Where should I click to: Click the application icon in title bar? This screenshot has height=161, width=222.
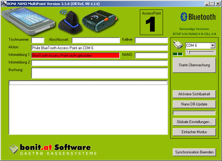coord(4,4)
